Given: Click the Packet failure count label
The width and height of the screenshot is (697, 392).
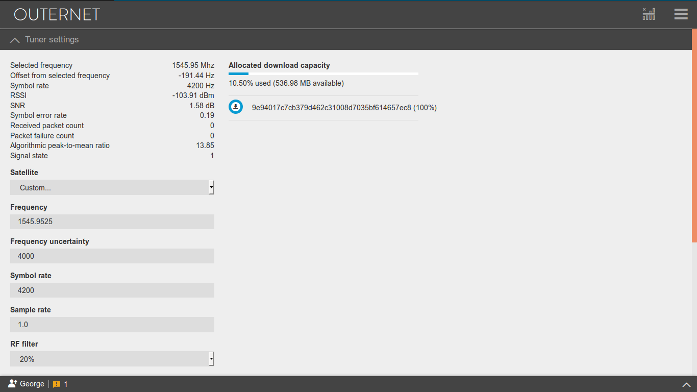Looking at the screenshot, I should pyautogui.click(x=42, y=136).
